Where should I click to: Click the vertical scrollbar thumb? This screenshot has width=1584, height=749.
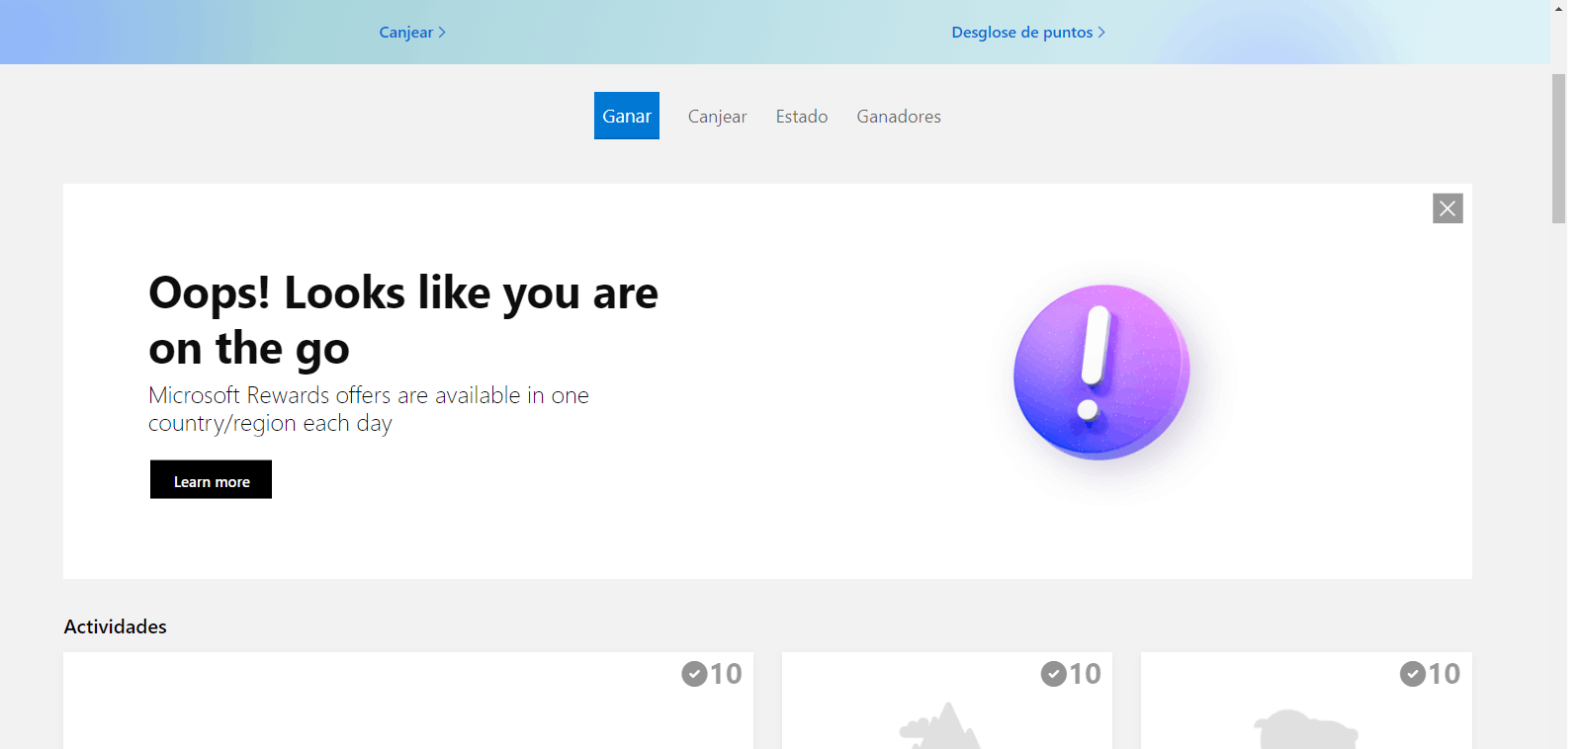coord(1559,148)
